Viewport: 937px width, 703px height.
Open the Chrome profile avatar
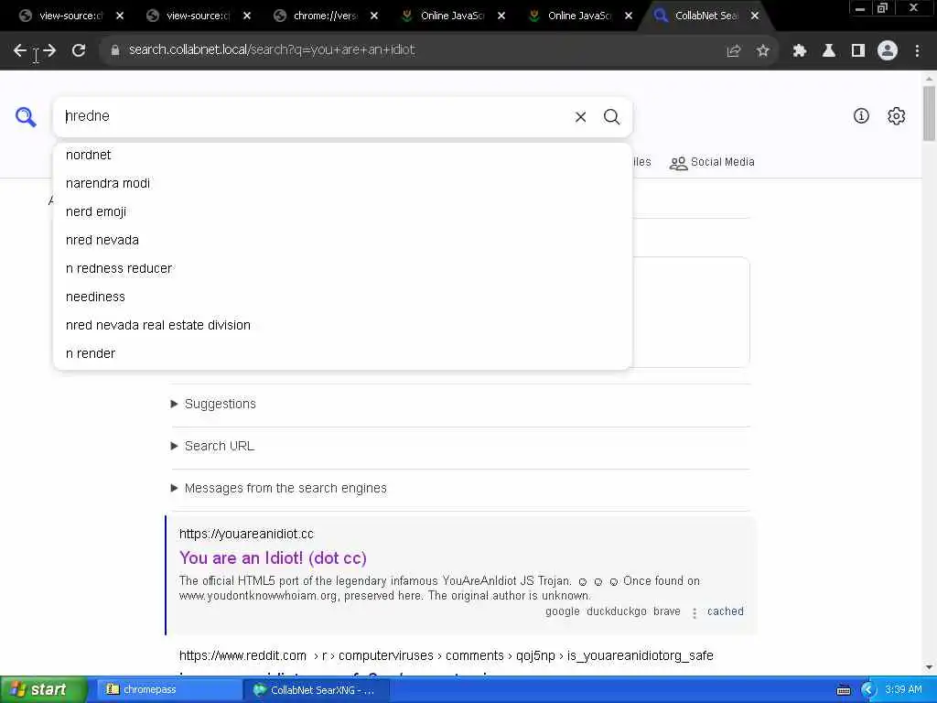tap(888, 51)
